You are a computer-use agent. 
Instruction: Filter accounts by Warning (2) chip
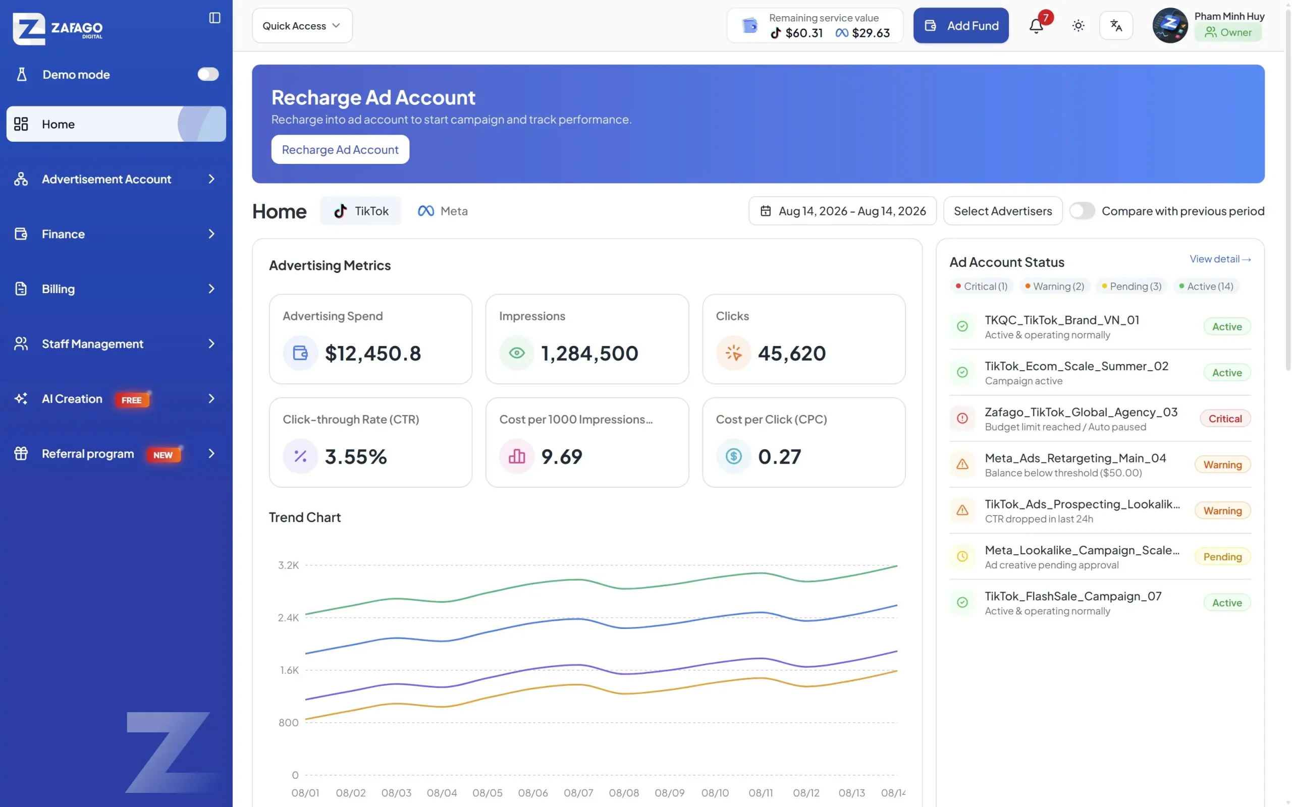(1054, 286)
